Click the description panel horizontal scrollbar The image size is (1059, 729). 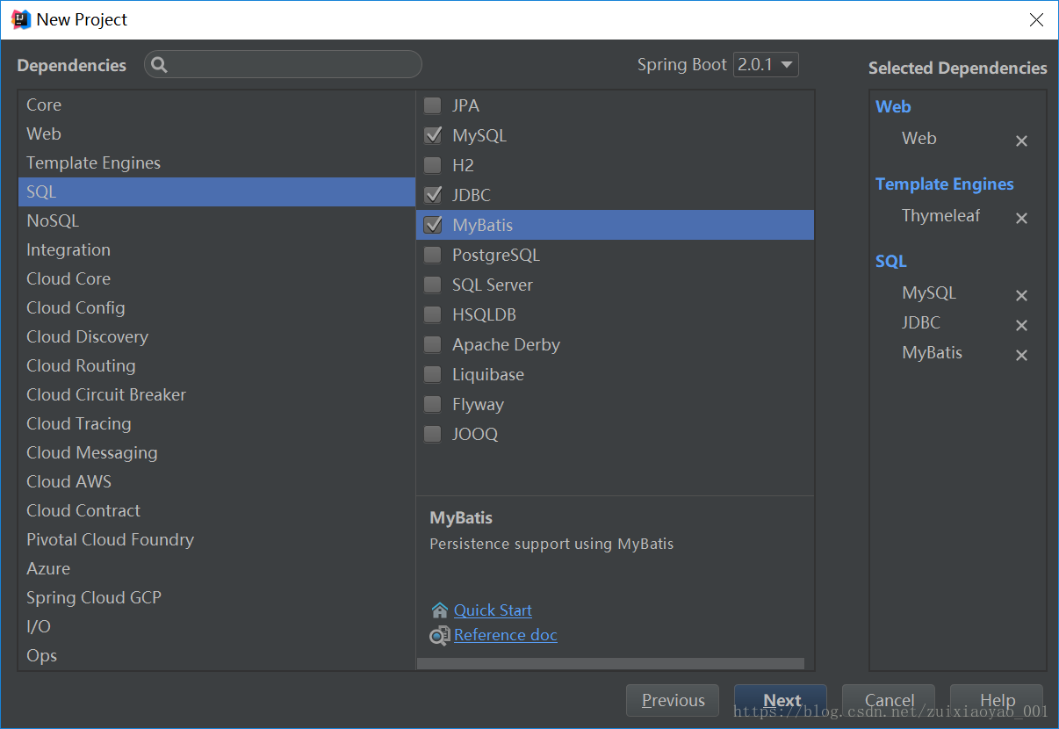610,664
